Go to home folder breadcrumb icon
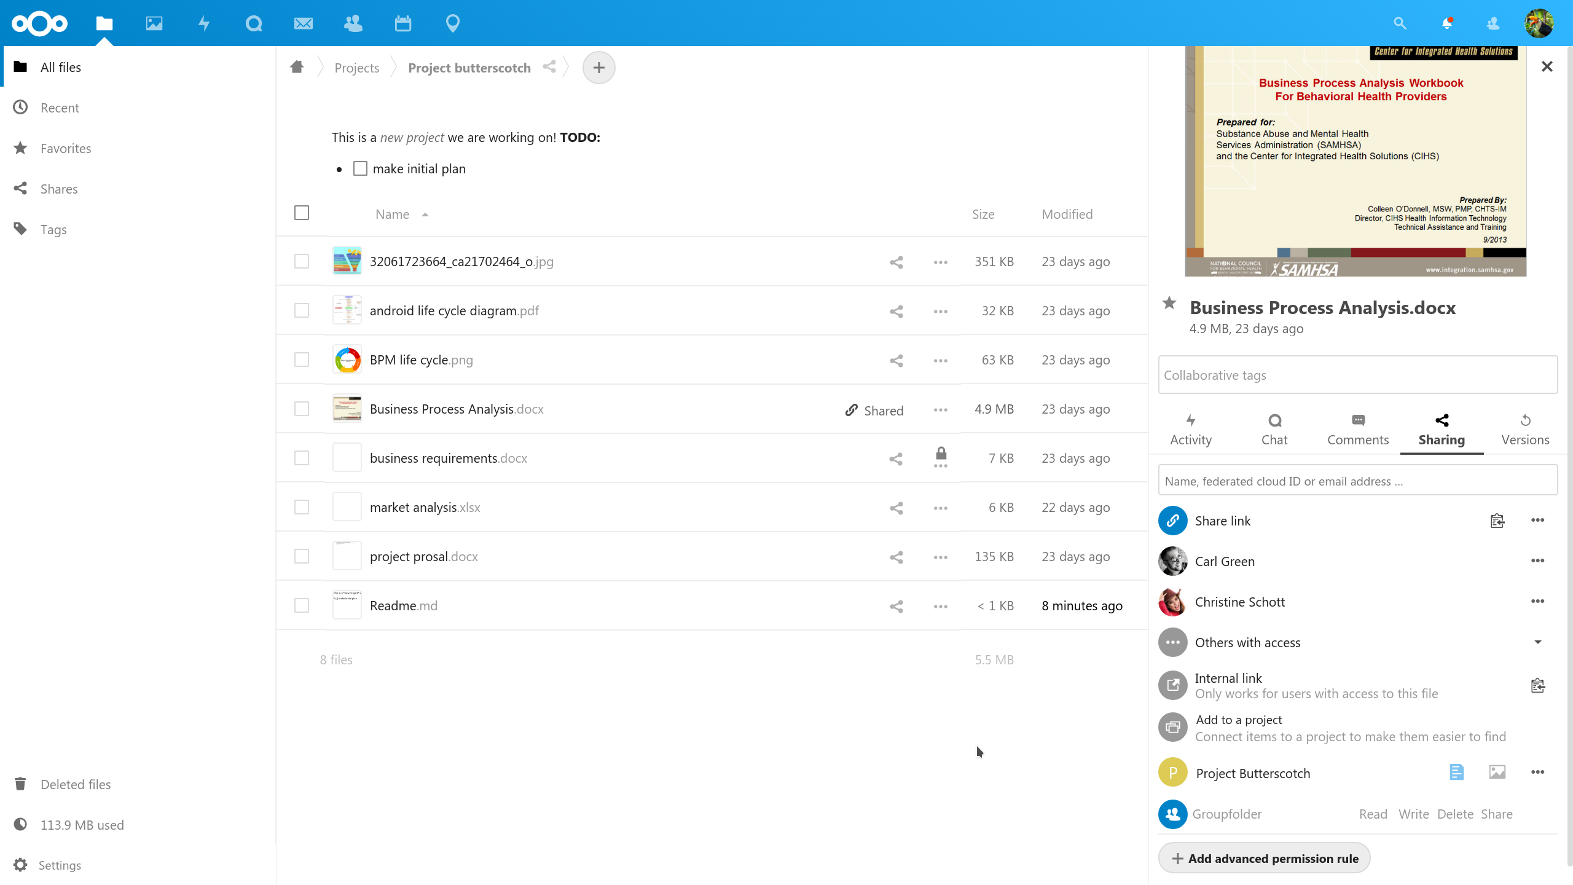This screenshot has width=1573, height=885. [297, 67]
